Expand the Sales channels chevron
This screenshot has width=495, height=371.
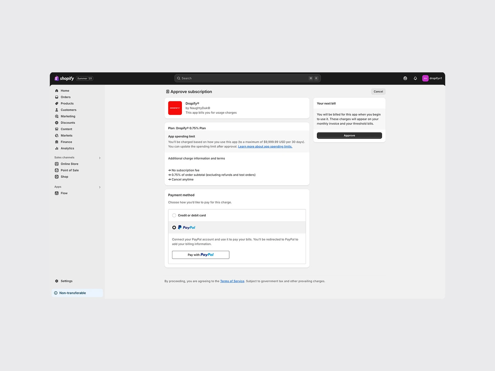pos(100,158)
